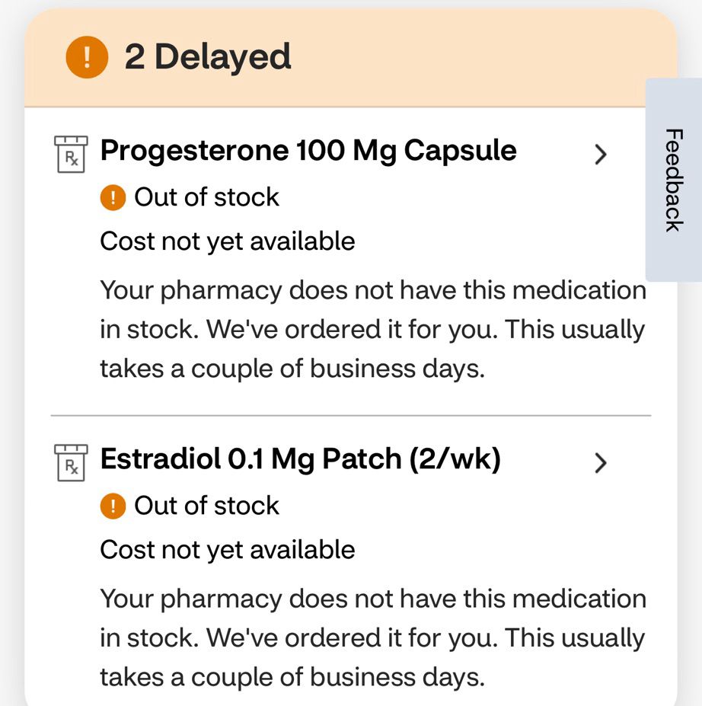Open Estradiol 0.1 Mg Patch title
Viewport: 702px width, 706px height.
click(x=301, y=460)
